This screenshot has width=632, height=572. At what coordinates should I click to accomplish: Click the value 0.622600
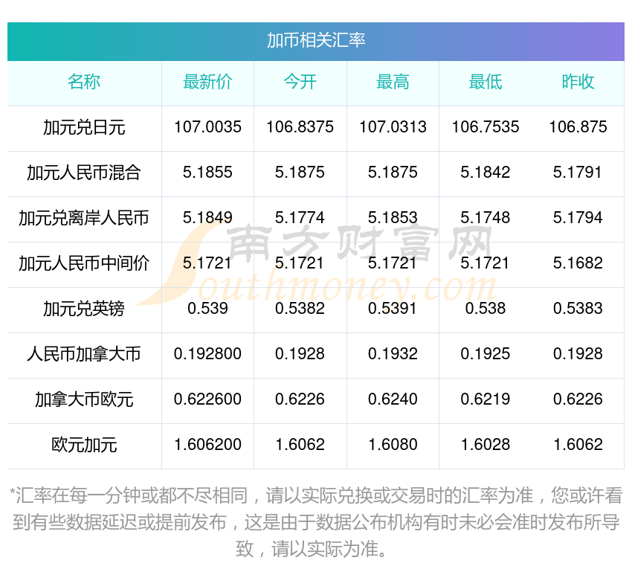(207, 399)
